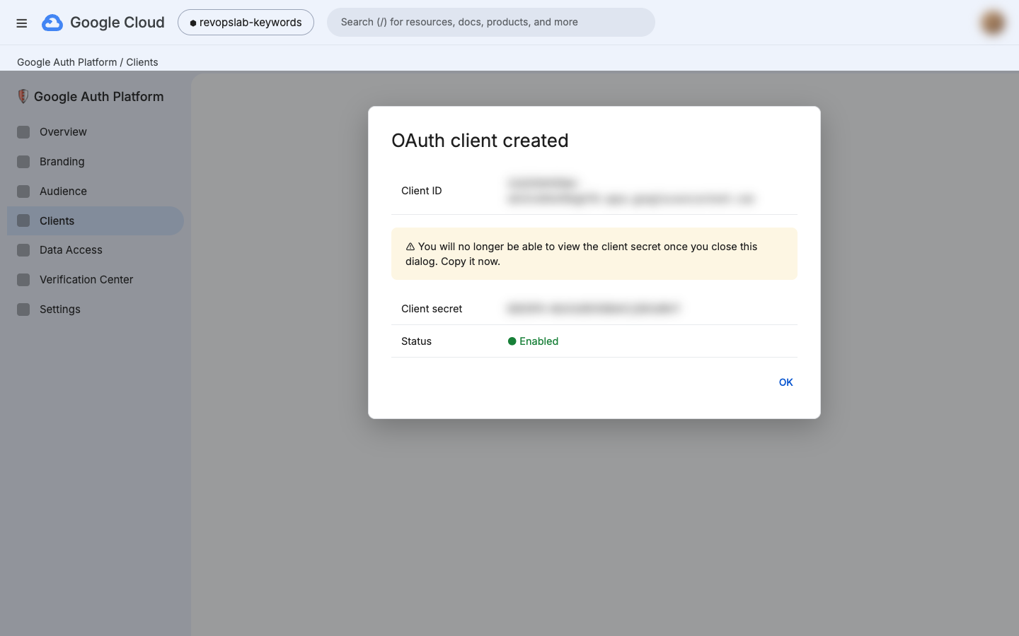
Task: Click the Data Access sidebar icon
Action: [x=23, y=250]
